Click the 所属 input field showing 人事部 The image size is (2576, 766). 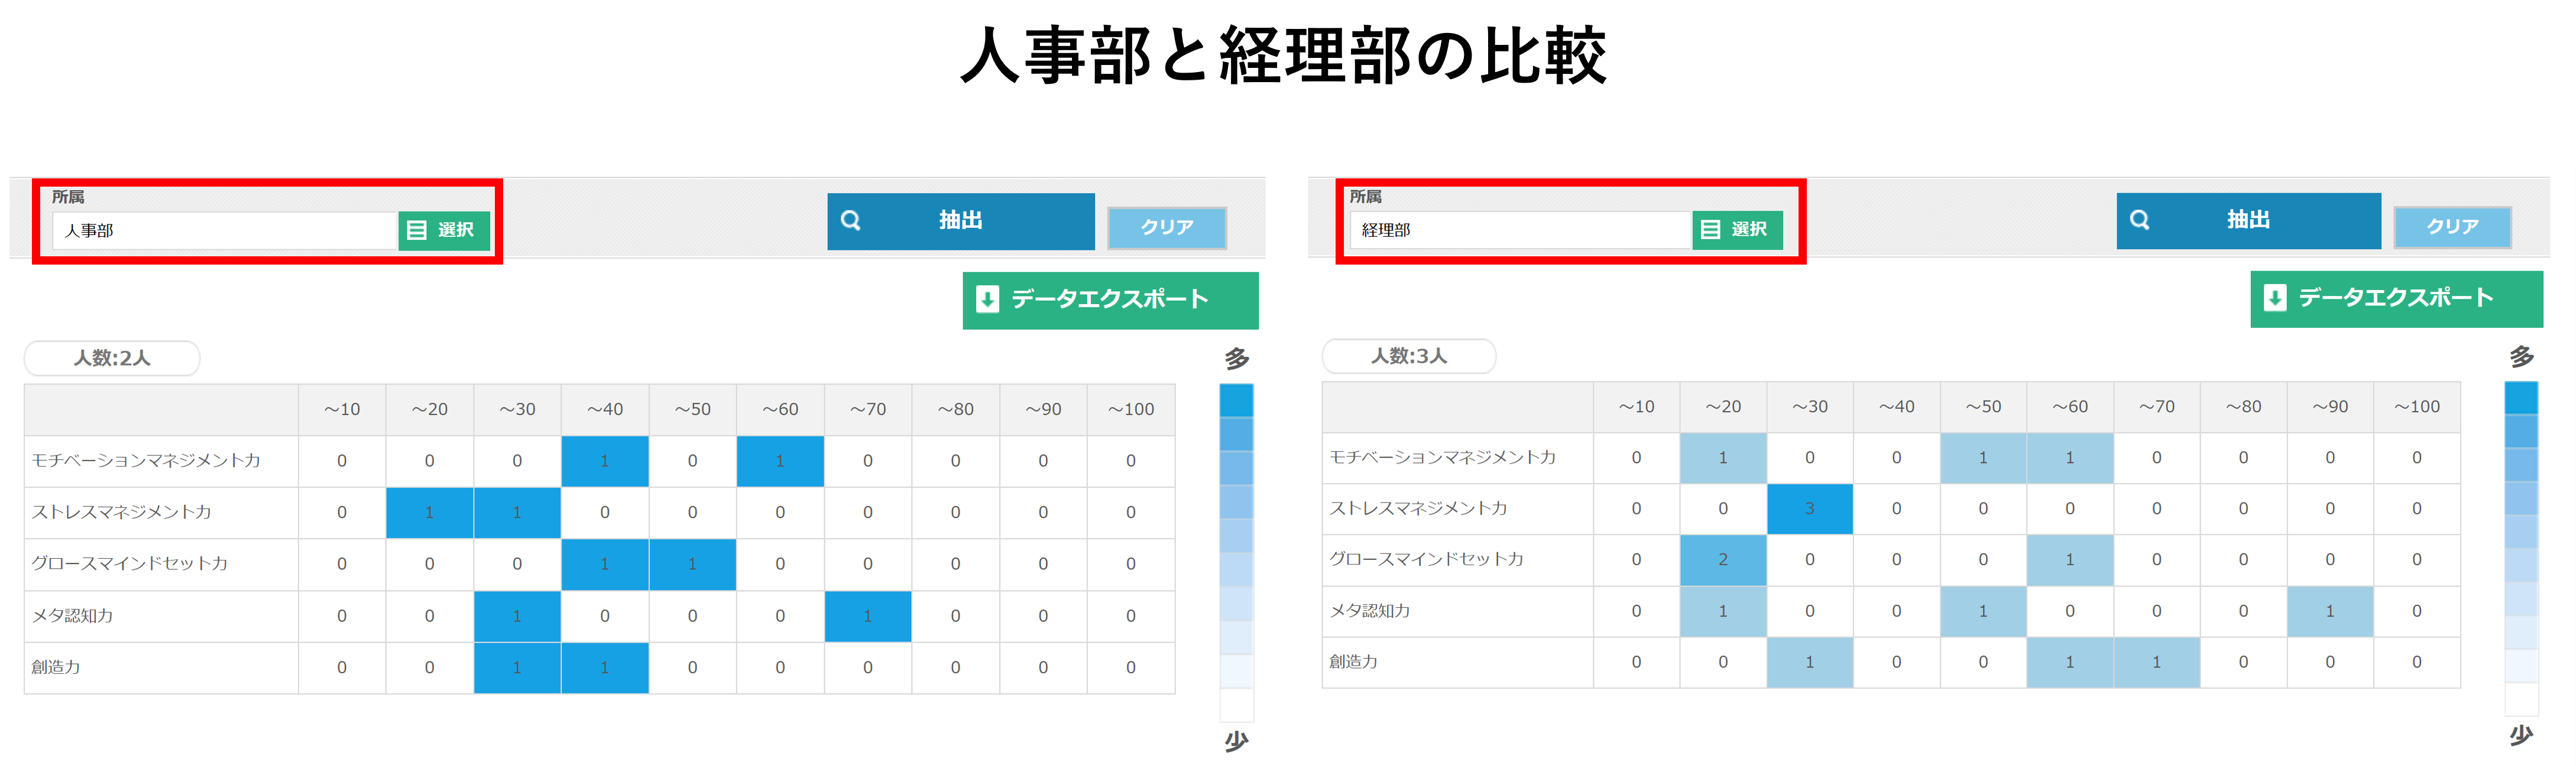pyautogui.click(x=225, y=231)
